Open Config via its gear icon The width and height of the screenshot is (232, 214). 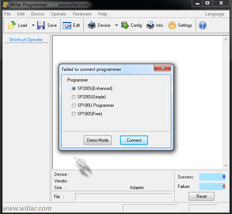(125, 25)
